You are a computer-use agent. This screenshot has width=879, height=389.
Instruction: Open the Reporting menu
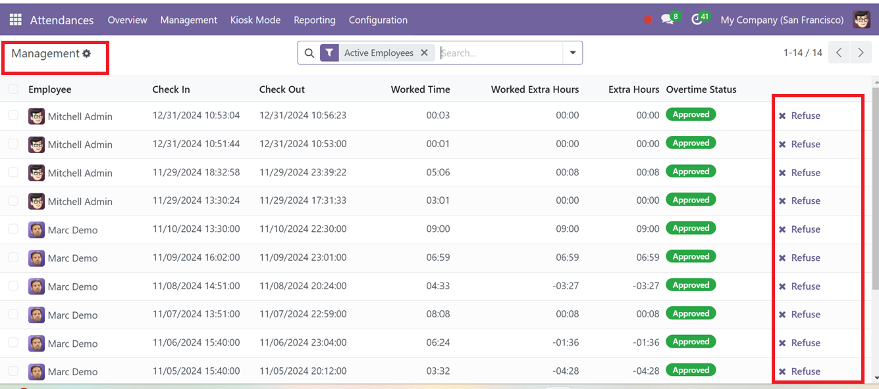pyautogui.click(x=315, y=20)
